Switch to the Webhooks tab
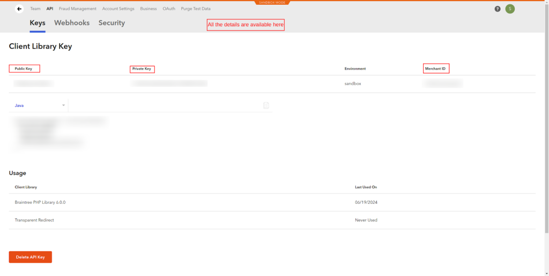 72,23
